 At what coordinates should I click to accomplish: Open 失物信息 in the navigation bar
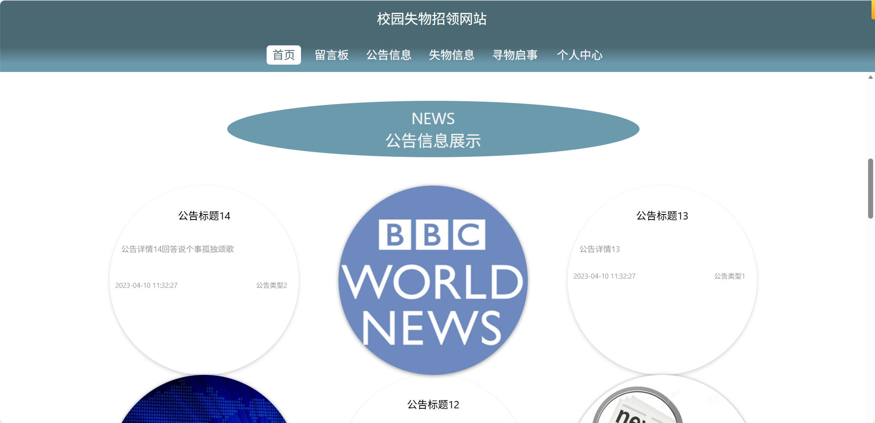click(452, 55)
